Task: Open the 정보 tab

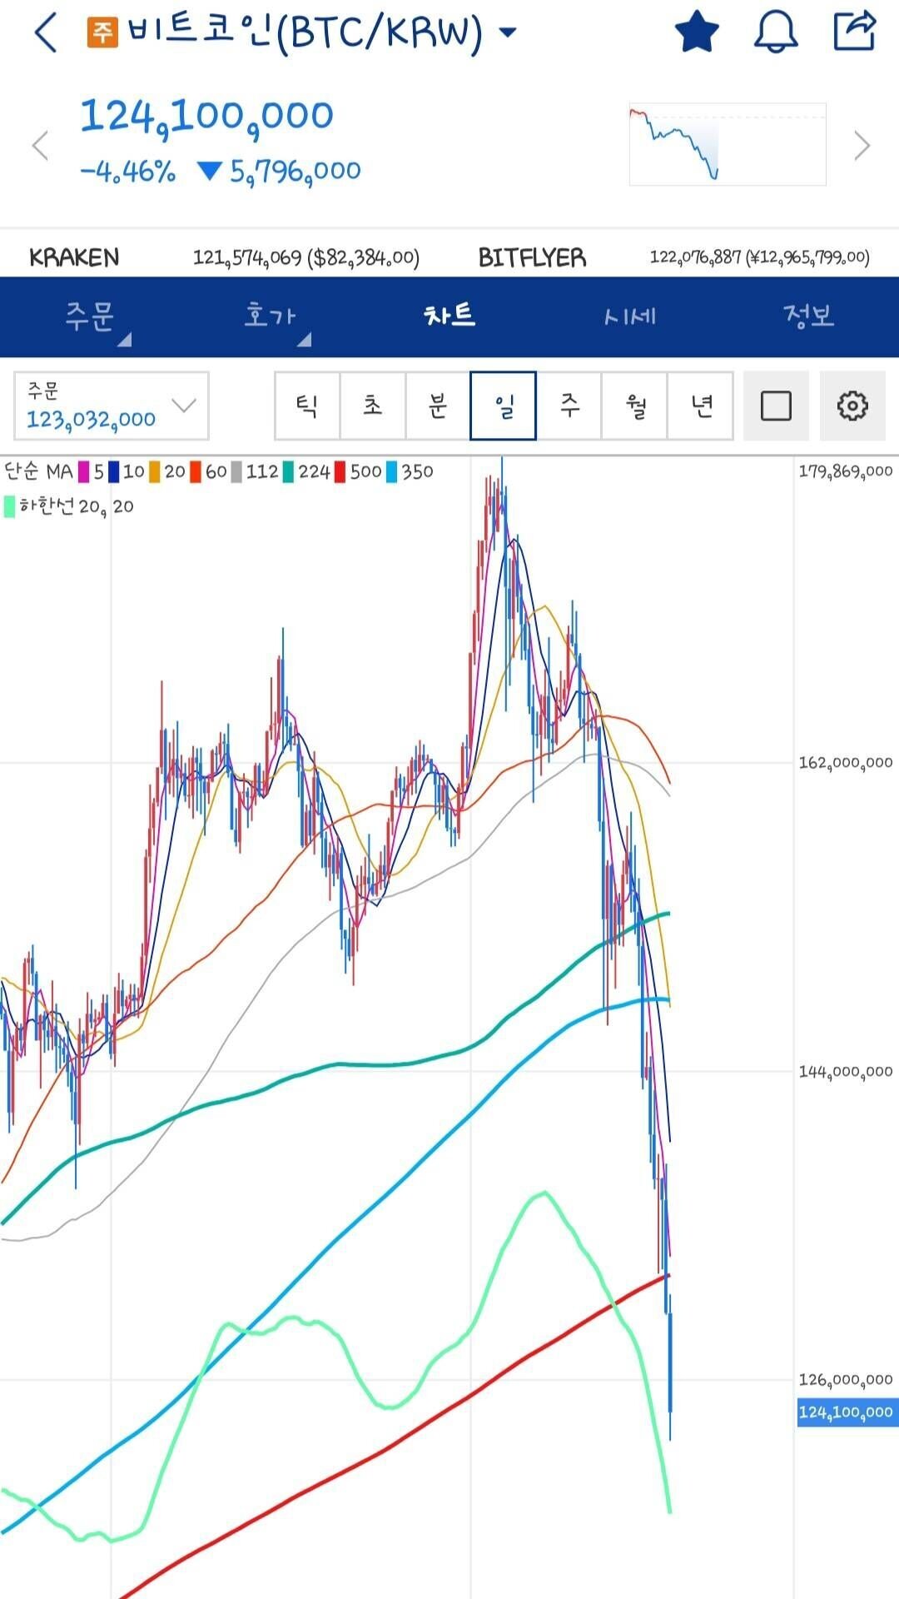Action: coord(808,316)
